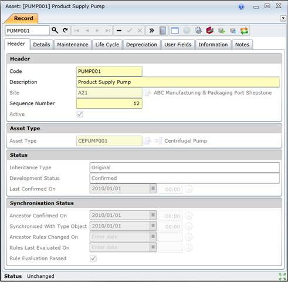Click the blue stacked copy icon

tap(233, 31)
